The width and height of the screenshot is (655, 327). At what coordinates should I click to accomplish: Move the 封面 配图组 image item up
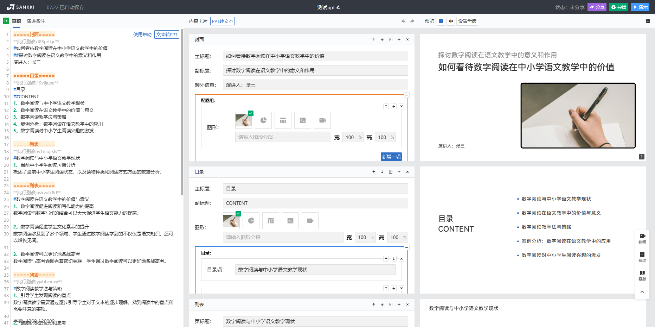pyautogui.click(x=386, y=106)
